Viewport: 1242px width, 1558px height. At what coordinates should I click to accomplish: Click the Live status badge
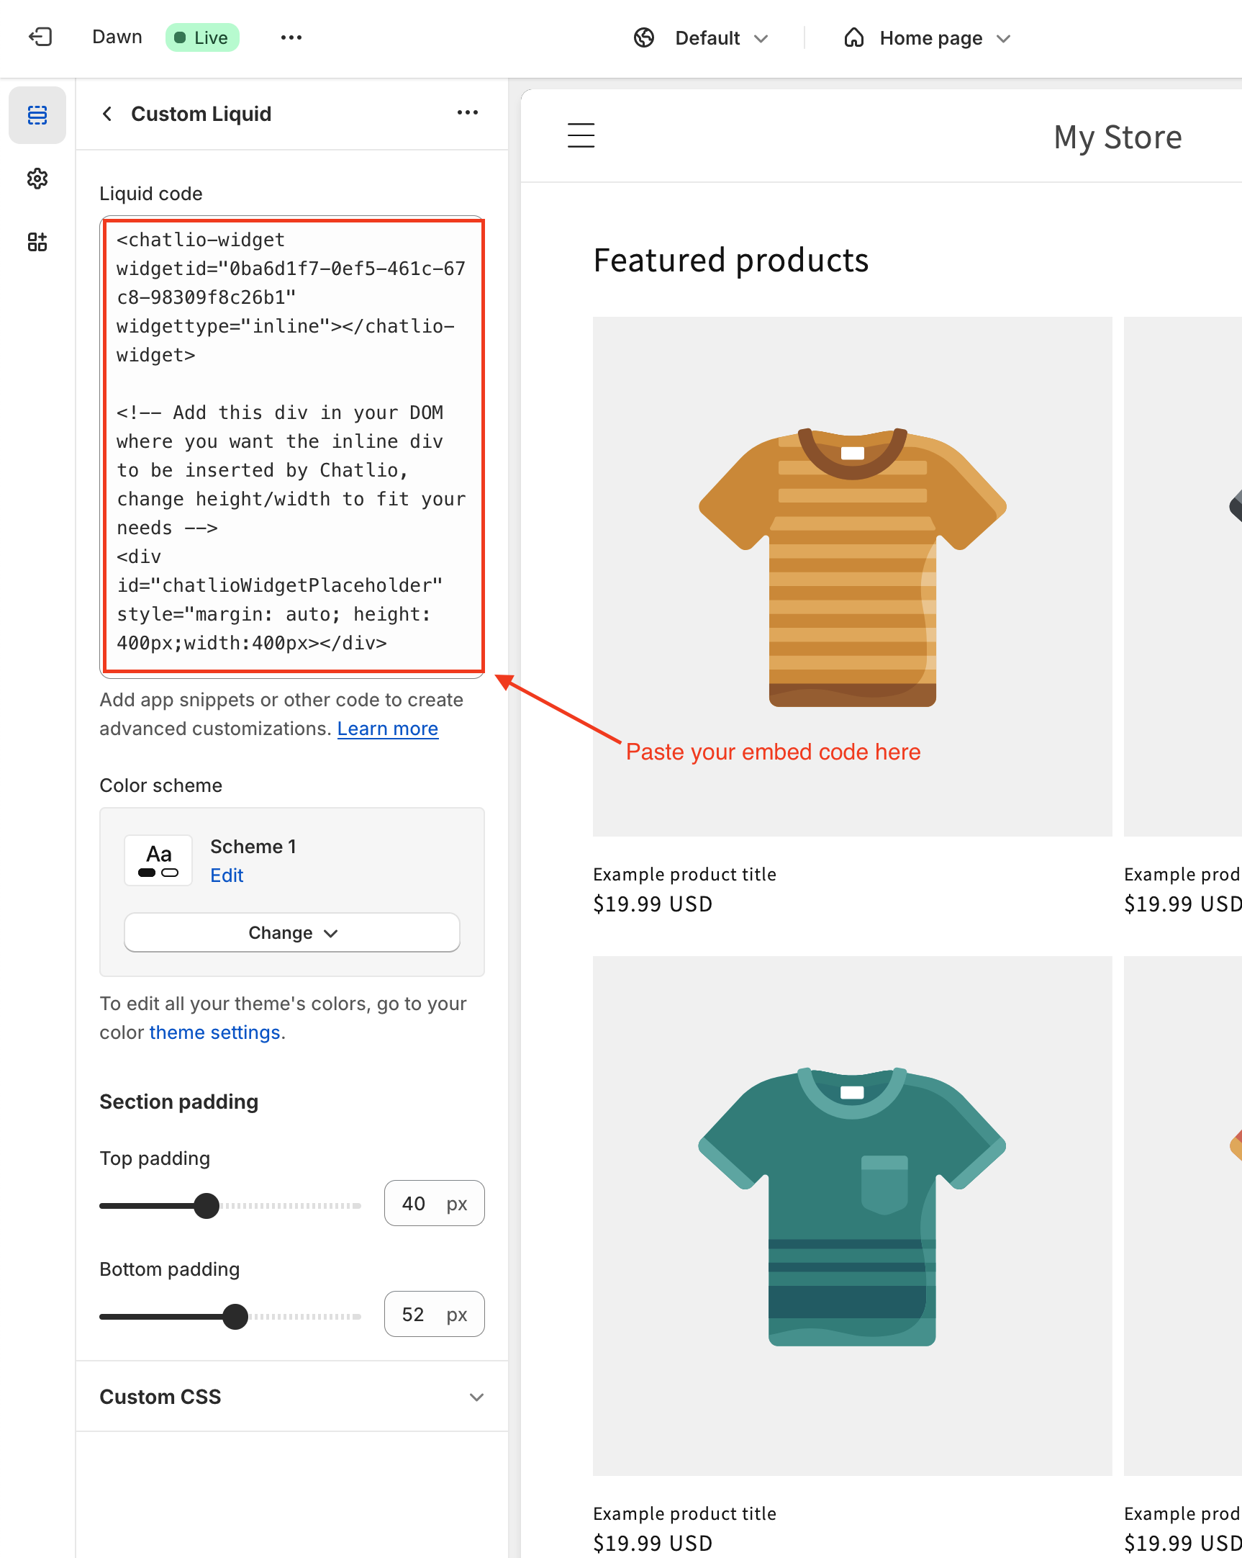(202, 37)
